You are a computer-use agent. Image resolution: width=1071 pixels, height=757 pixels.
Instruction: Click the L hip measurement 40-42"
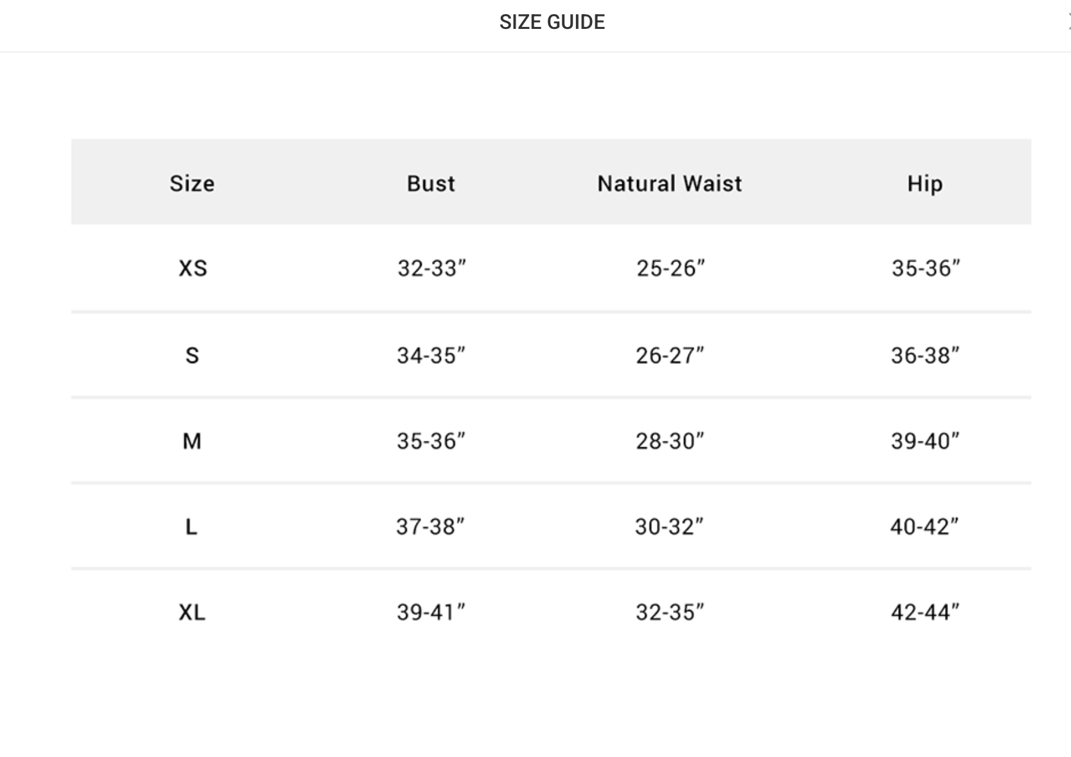924,527
